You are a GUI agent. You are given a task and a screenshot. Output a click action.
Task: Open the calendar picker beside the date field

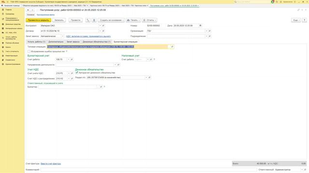[200, 25]
